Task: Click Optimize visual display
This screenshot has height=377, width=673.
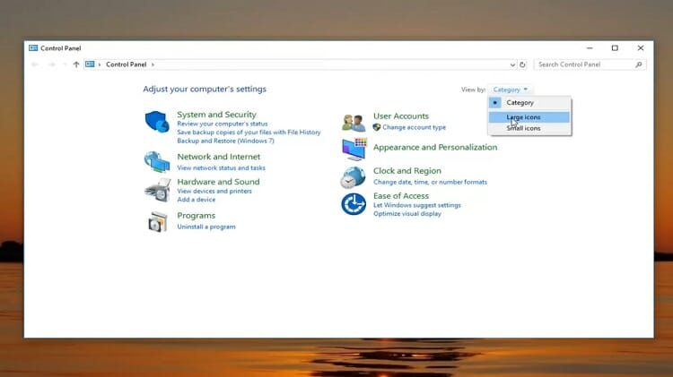Action: tap(406, 214)
